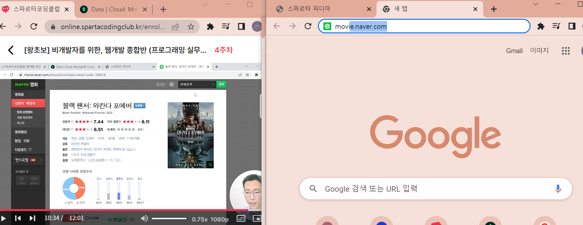Play the lecture video

(x=4, y=219)
